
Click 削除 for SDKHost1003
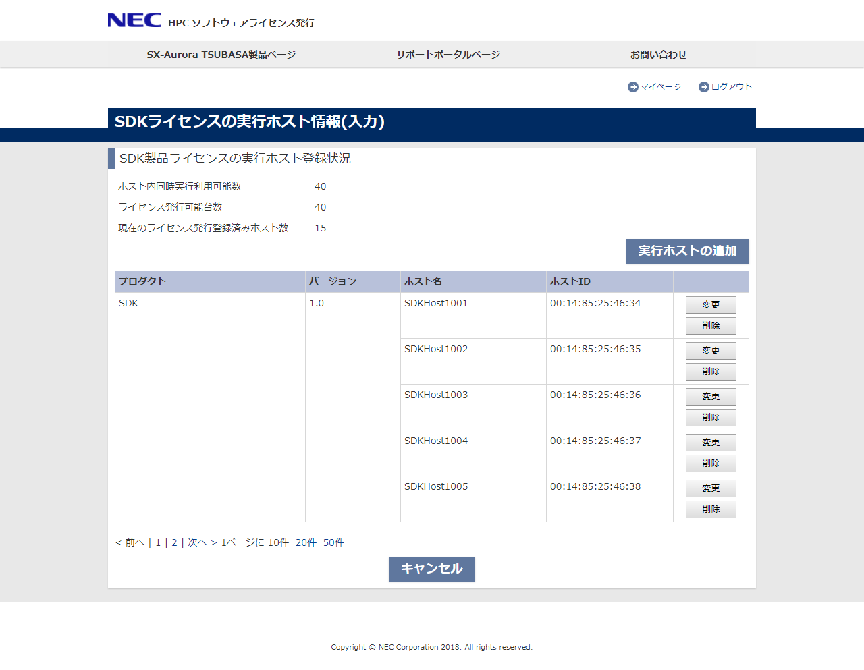coord(711,418)
